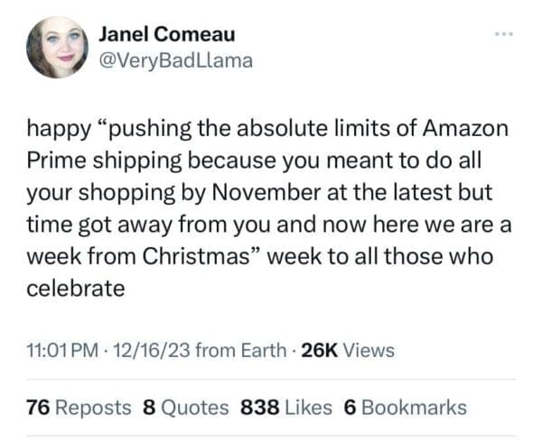The width and height of the screenshot is (542, 440).
Task: View the 76 Reposts list
Action: (x=79, y=407)
